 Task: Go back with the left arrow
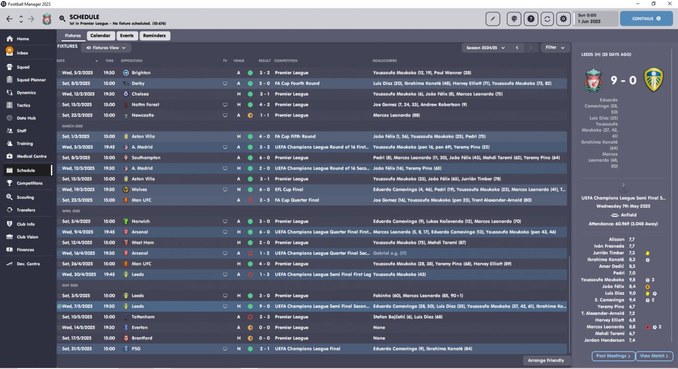(10, 19)
